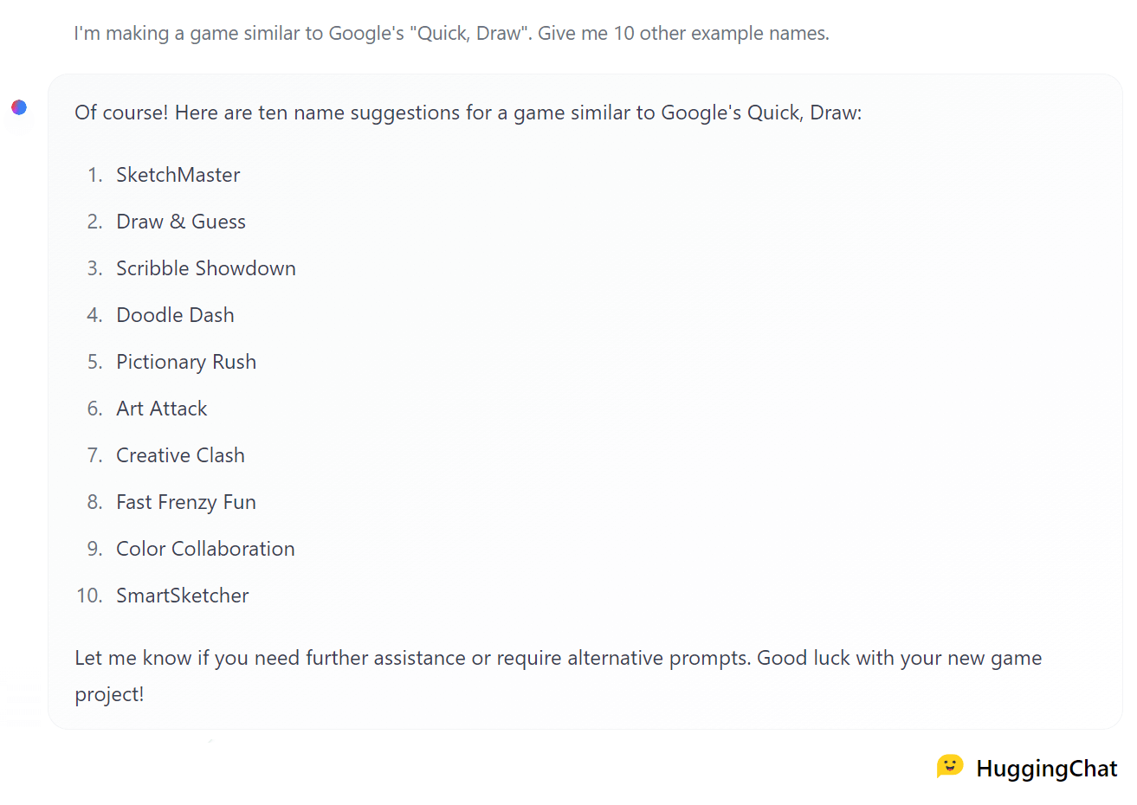The image size is (1137, 805).
Task: Click the assistant avatar icon
Action: pyautogui.click(x=19, y=107)
